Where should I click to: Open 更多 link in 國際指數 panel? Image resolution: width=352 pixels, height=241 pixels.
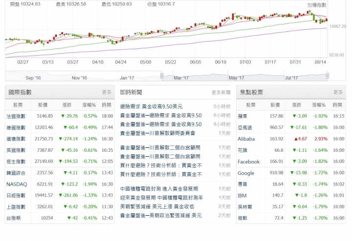[x=107, y=92]
